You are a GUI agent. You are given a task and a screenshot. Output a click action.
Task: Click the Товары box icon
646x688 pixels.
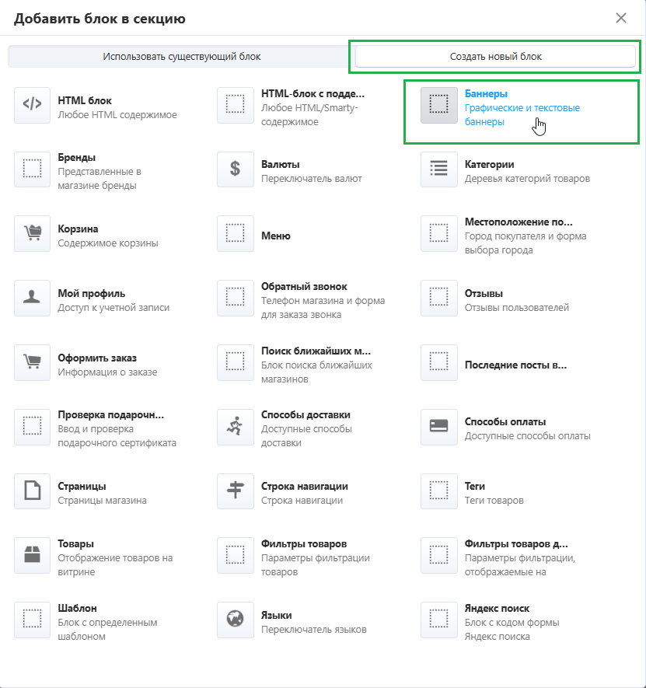click(x=32, y=557)
